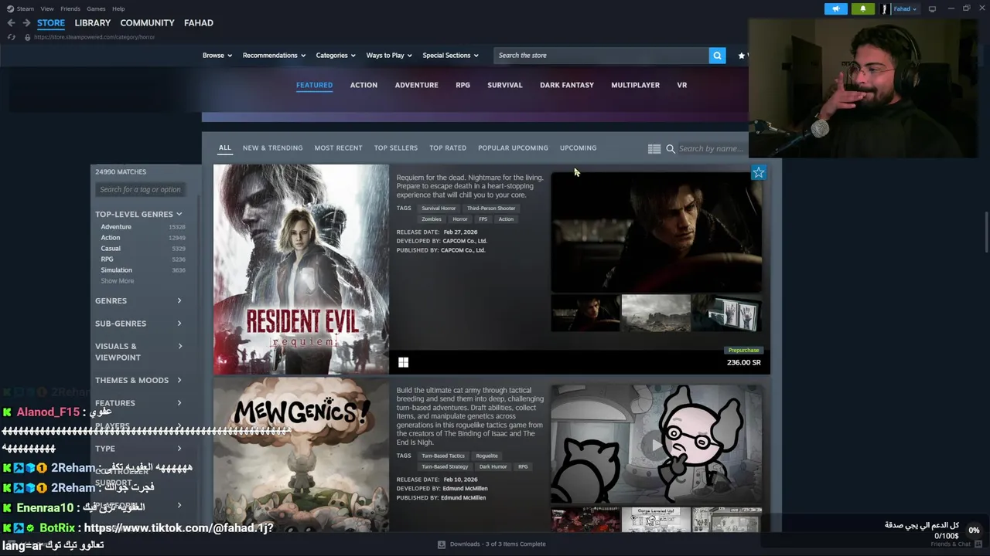Open the blue announcements megaphone button
The height and width of the screenshot is (556, 990).
point(835,8)
